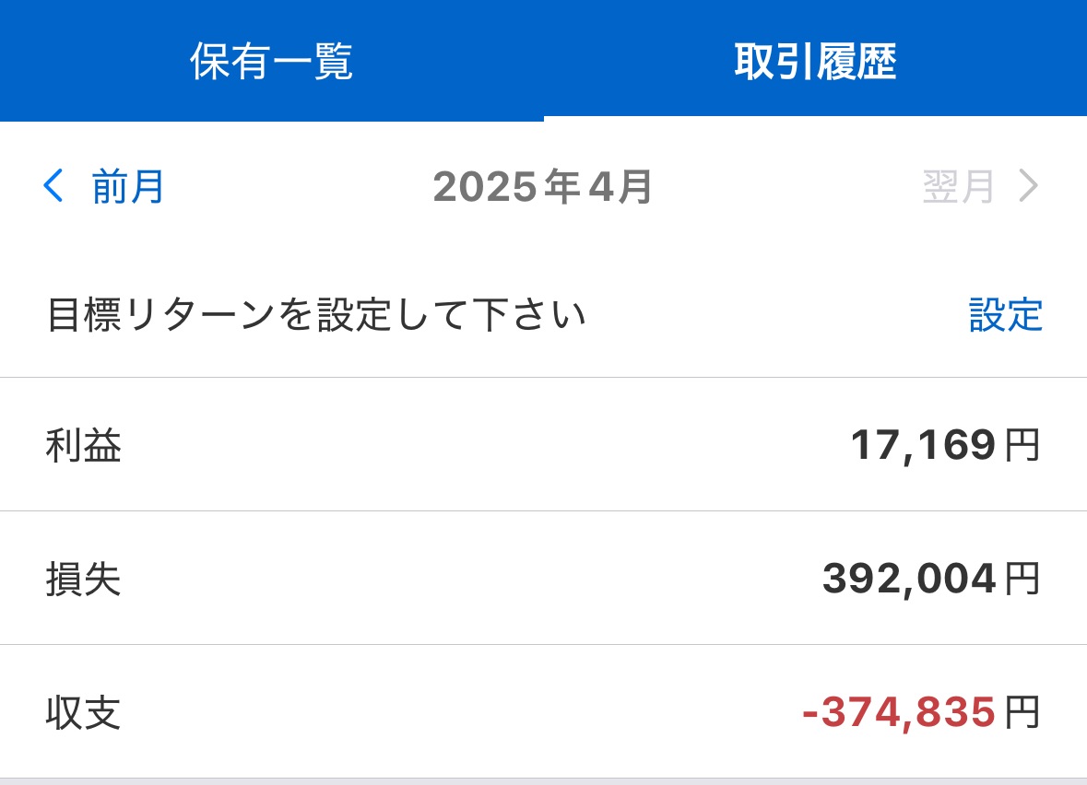The height and width of the screenshot is (785, 1087).
Task: Tap the 円 symbol after -374,835
Action: (x=1022, y=713)
